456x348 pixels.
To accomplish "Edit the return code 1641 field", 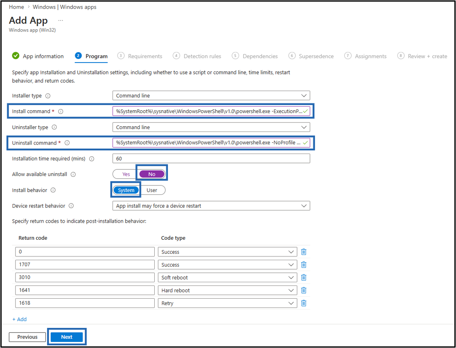I will (85, 290).
